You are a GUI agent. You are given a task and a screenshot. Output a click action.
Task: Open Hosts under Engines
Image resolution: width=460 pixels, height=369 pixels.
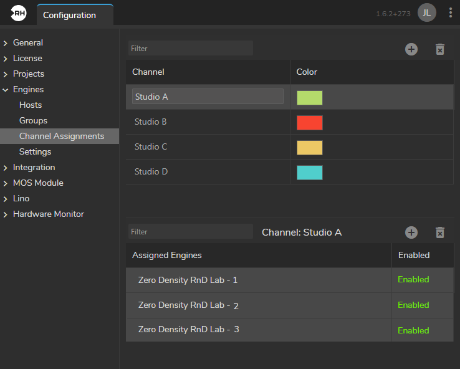31,105
